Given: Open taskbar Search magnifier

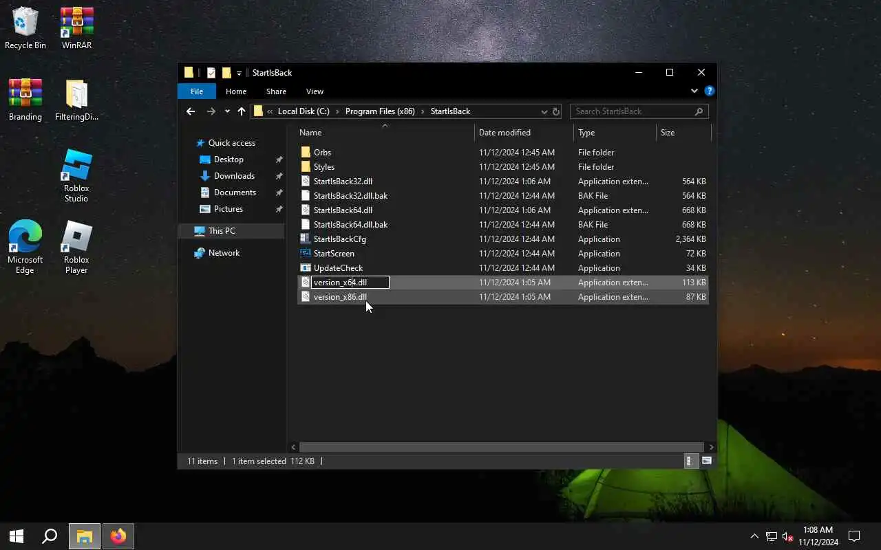Looking at the screenshot, I should point(50,536).
